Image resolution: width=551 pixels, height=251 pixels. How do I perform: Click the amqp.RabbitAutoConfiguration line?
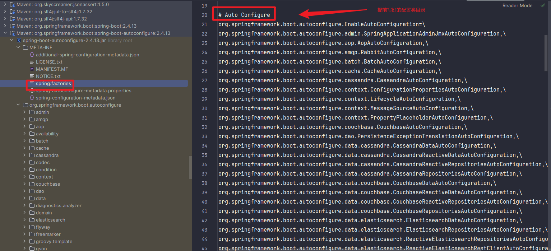pyautogui.click(x=329, y=52)
